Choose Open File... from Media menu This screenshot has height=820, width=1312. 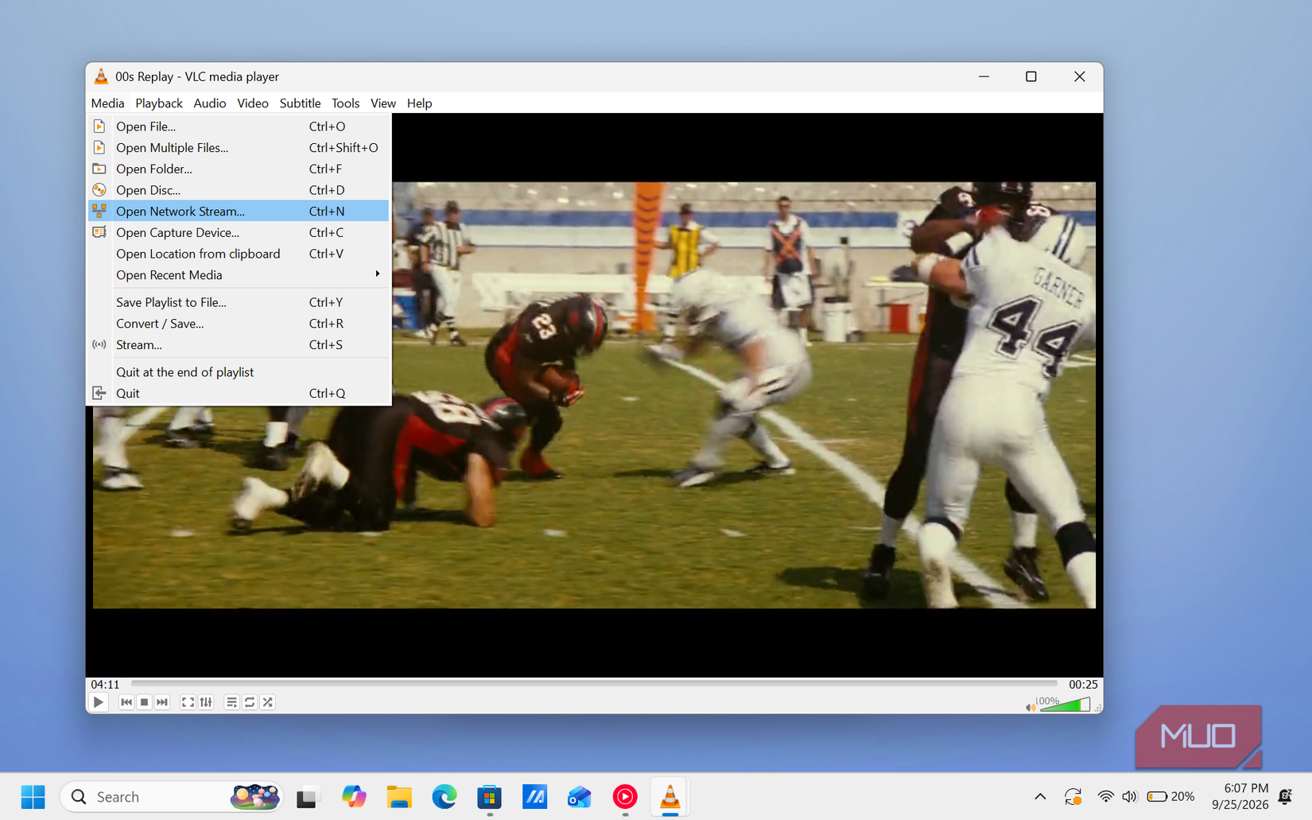pos(239,126)
